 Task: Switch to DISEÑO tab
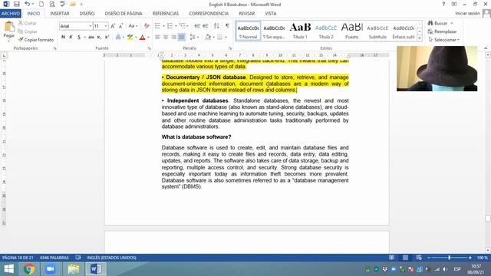click(x=87, y=14)
